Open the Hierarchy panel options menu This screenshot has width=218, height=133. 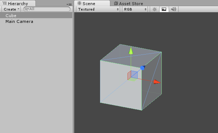(69, 4)
